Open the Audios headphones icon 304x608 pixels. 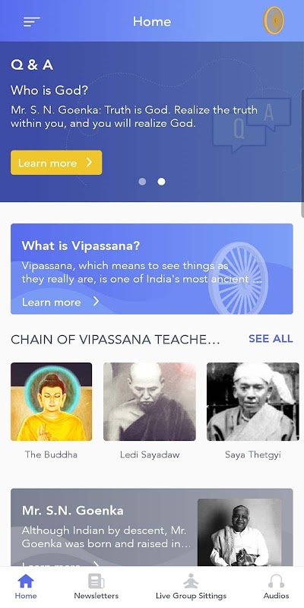pyautogui.click(x=276, y=581)
